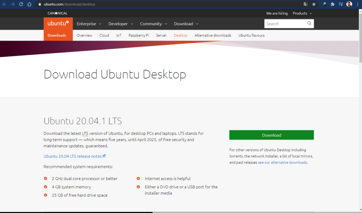Expand the Enterprise dropdown menu

coord(89,24)
